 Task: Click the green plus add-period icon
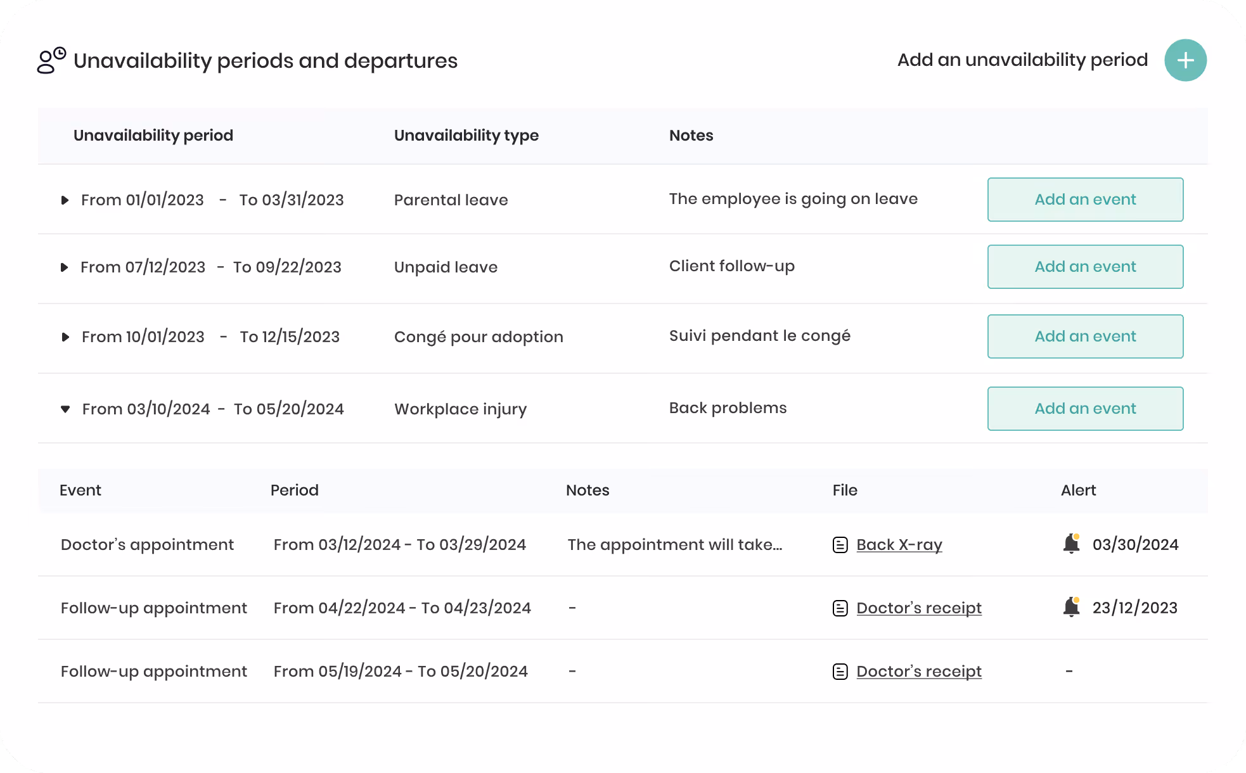pos(1185,60)
